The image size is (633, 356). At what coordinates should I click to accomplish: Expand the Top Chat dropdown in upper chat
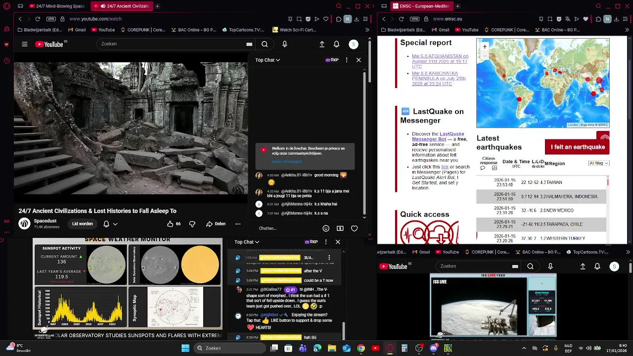[x=268, y=60]
